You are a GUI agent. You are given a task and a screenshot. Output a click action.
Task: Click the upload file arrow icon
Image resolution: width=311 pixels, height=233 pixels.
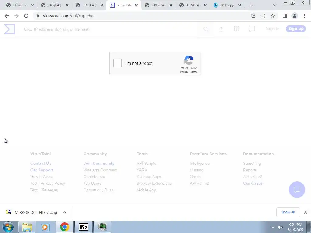pos(221,29)
